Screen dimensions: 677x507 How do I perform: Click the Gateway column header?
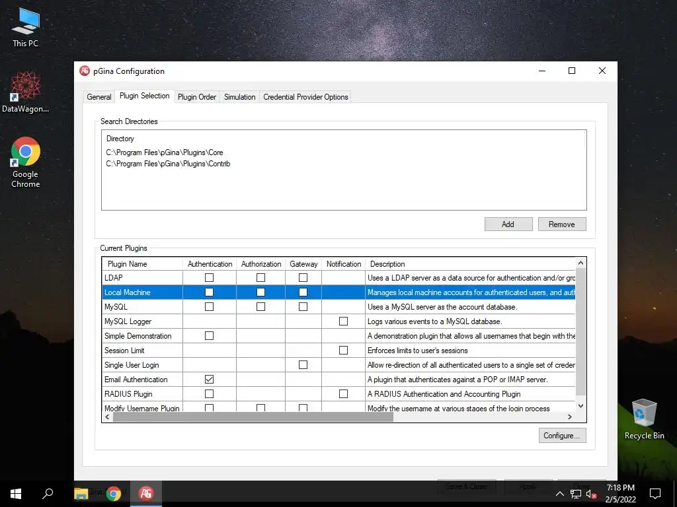[303, 264]
